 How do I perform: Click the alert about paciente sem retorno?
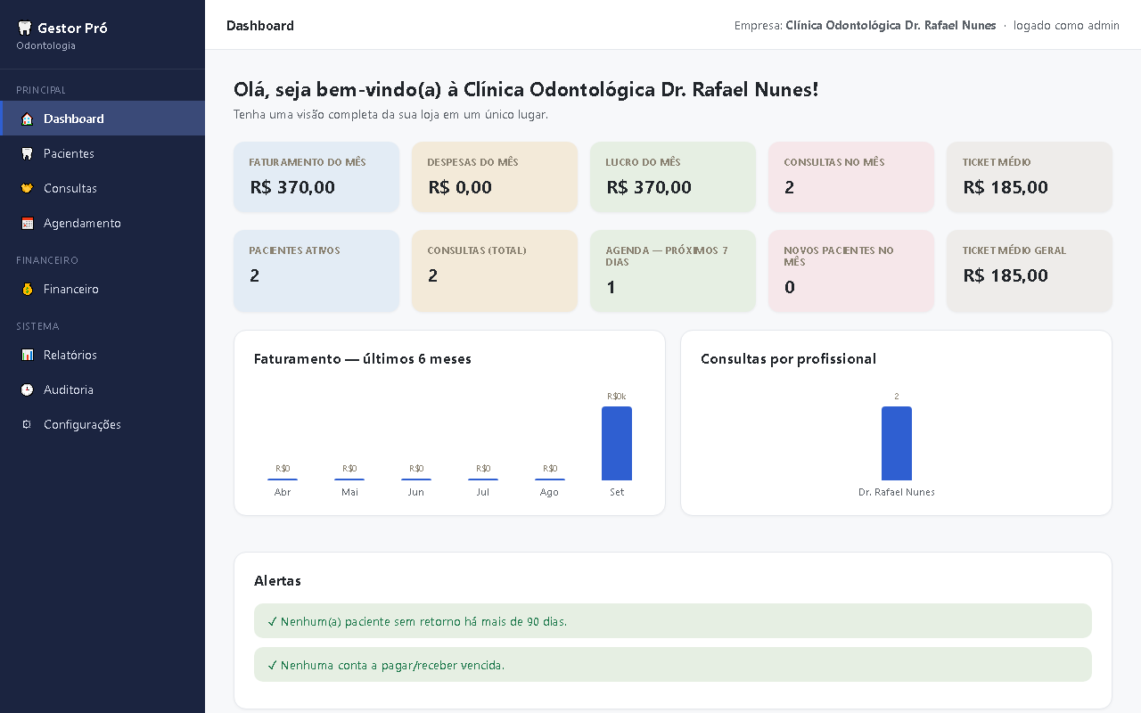673,621
